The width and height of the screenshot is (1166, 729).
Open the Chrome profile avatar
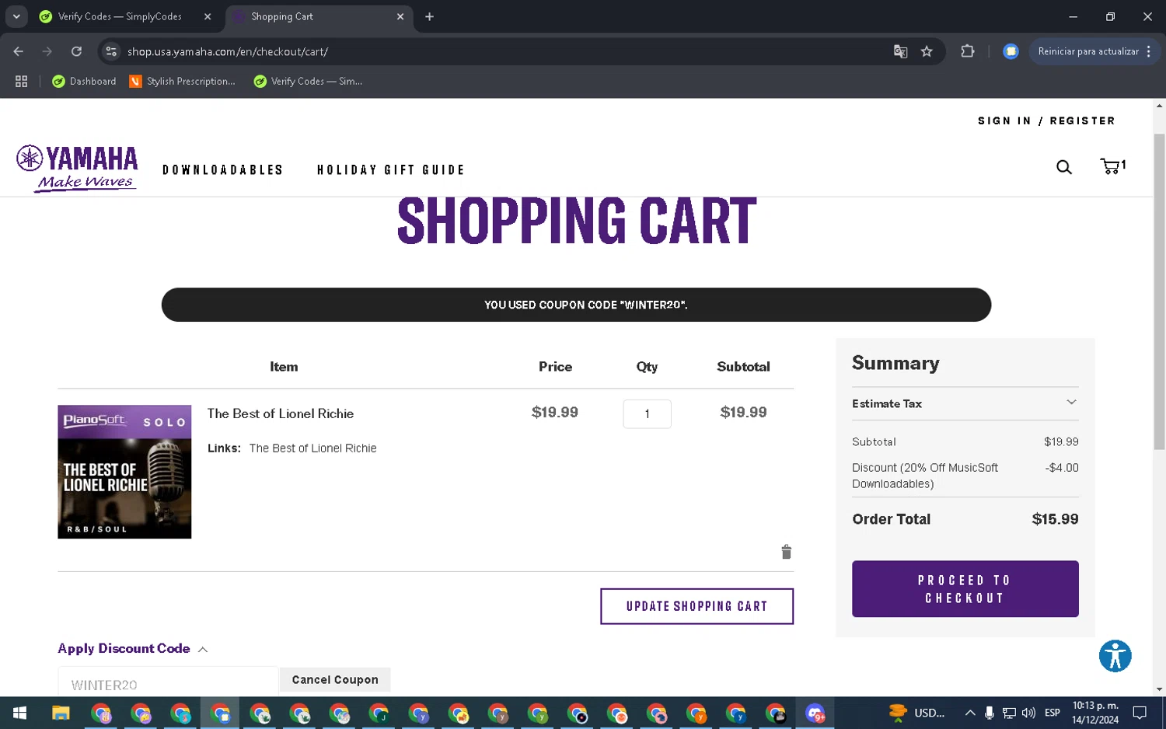pos(1011,51)
